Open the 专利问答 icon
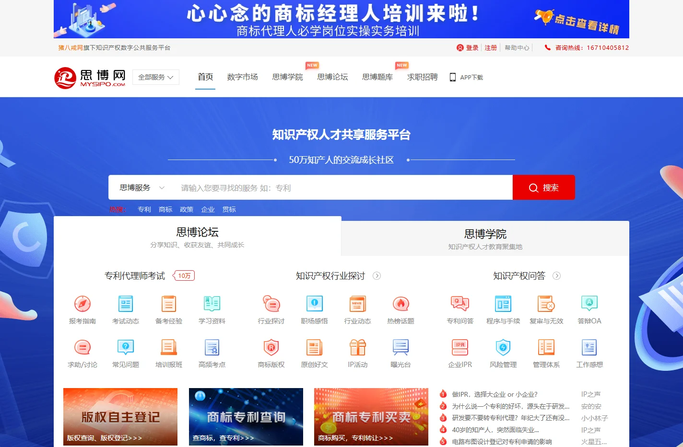Screen dimensions: 683x447 click(x=460, y=304)
